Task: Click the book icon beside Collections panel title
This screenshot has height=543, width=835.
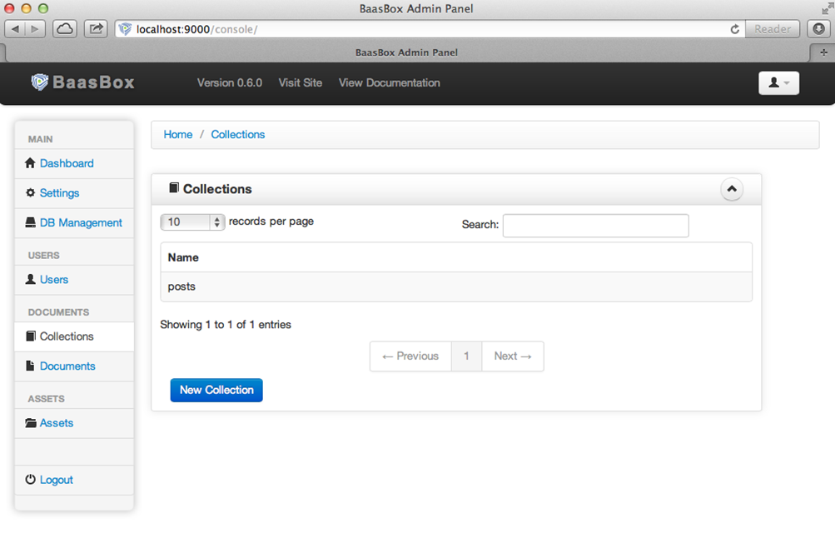Action: [x=174, y=187]
